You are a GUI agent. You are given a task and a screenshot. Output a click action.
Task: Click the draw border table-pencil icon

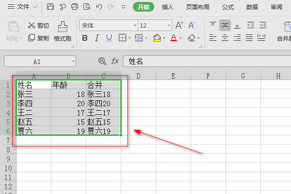139,38
